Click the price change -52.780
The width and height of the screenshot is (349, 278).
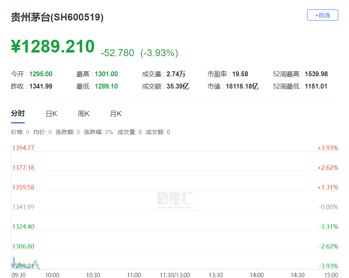(117, 53)
